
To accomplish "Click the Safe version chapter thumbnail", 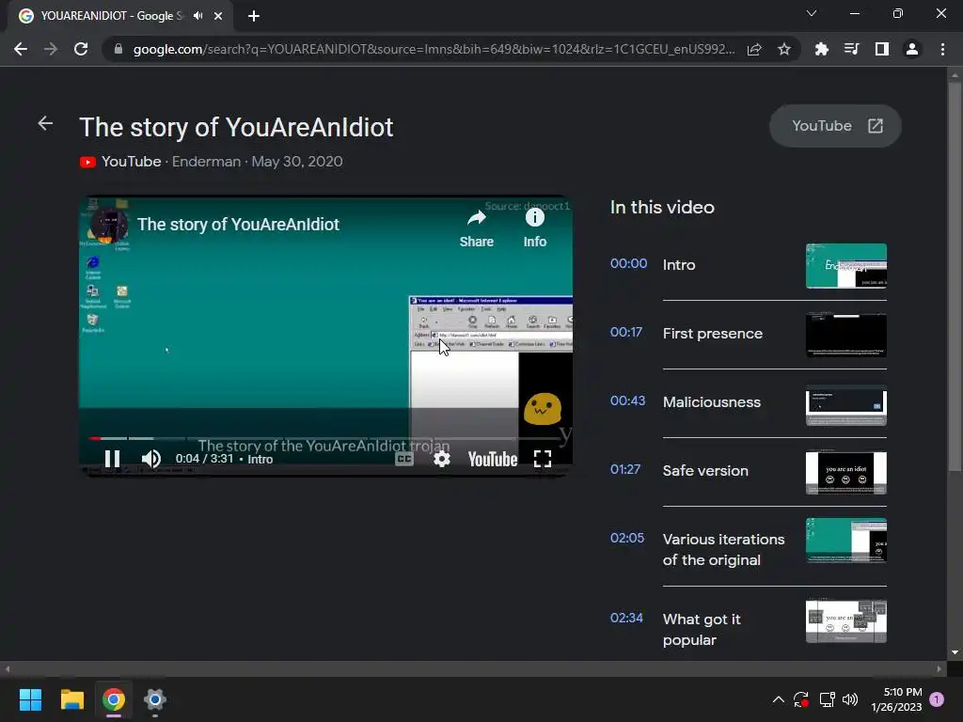I will point(846,472).
